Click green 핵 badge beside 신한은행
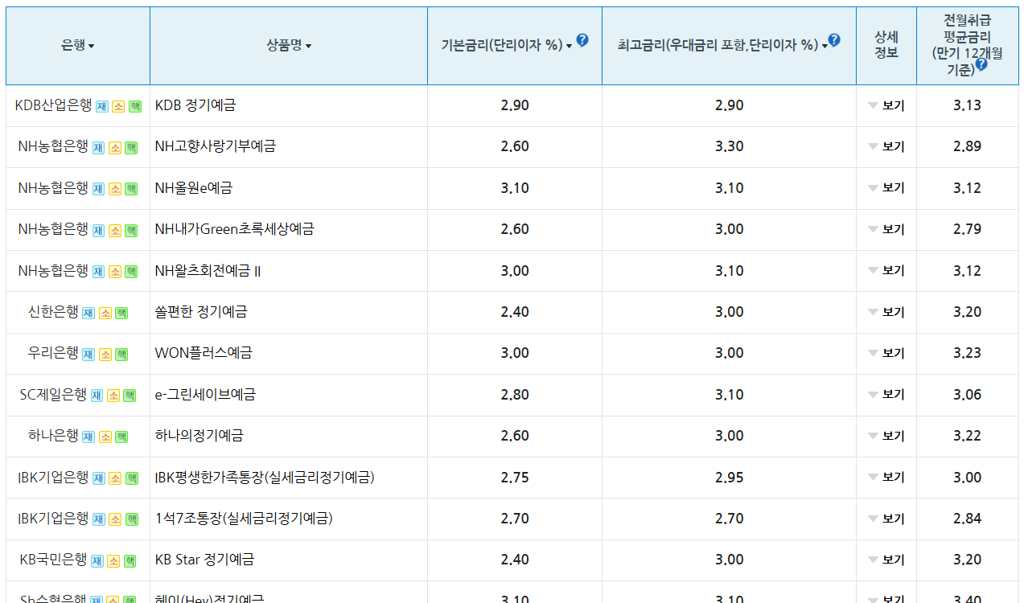 (121, 314)
